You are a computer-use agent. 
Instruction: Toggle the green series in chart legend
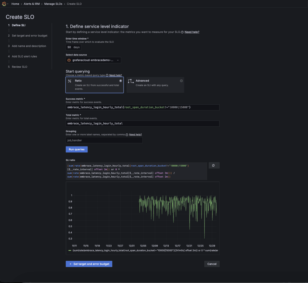[x=70, y=250]
